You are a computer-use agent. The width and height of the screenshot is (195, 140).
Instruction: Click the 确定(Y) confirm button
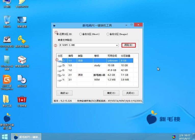pyautogui.click(x=111, y=93)
